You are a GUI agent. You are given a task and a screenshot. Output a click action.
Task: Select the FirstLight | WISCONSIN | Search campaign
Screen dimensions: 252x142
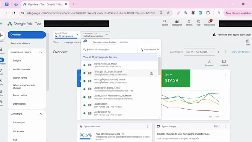click(x=119, y=81)
